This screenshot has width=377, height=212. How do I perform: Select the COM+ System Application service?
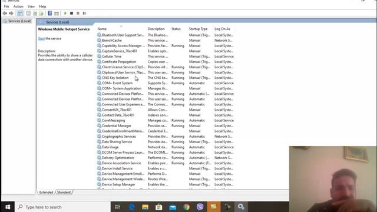[x=166, y=88]
